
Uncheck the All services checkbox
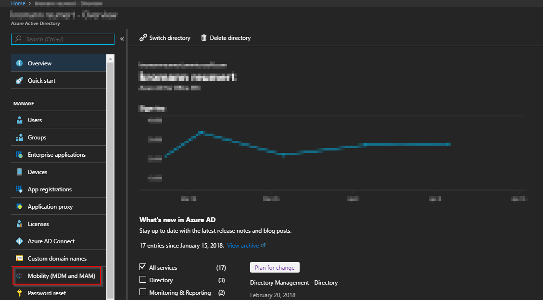tap(143, 267)
